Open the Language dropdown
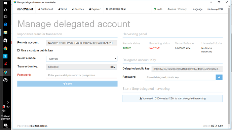The height and width of the screenshot is (130, 232). 197,9
